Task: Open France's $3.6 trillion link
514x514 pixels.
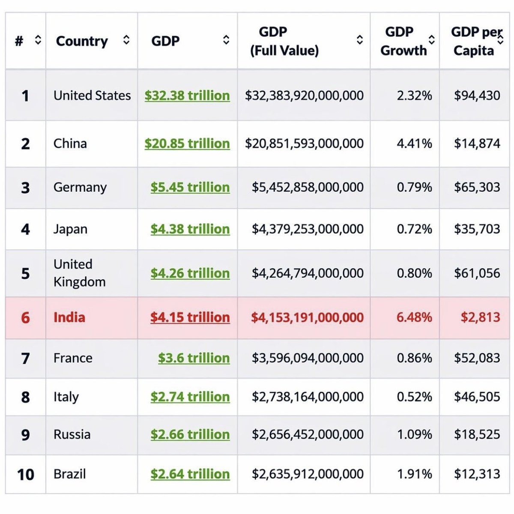Action: pos(194,358)
